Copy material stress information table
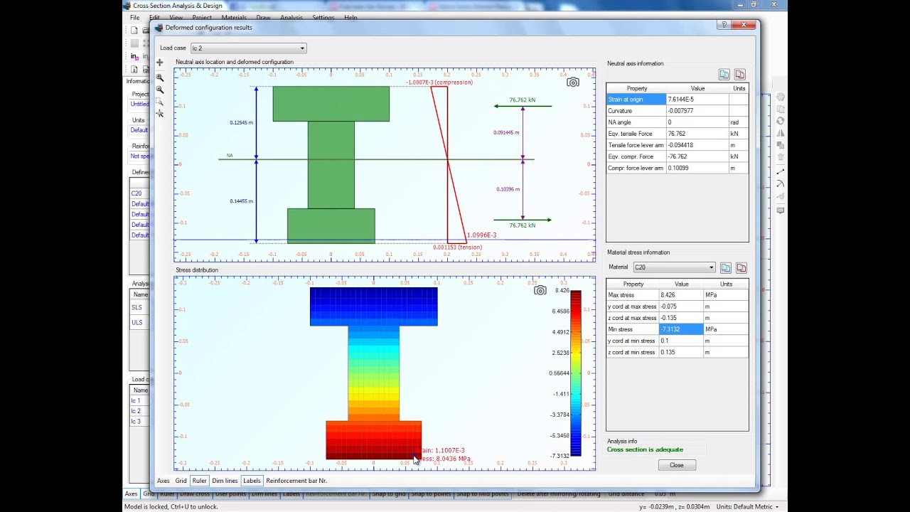Image resolution: width=910 pixels, height=512 pixels. click(725, 268)
